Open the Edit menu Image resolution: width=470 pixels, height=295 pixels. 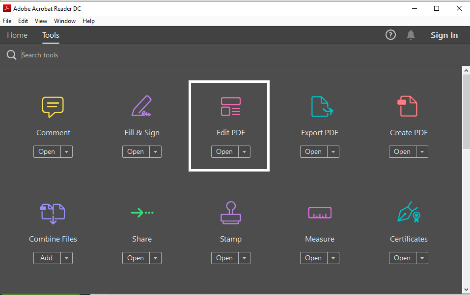23,21
